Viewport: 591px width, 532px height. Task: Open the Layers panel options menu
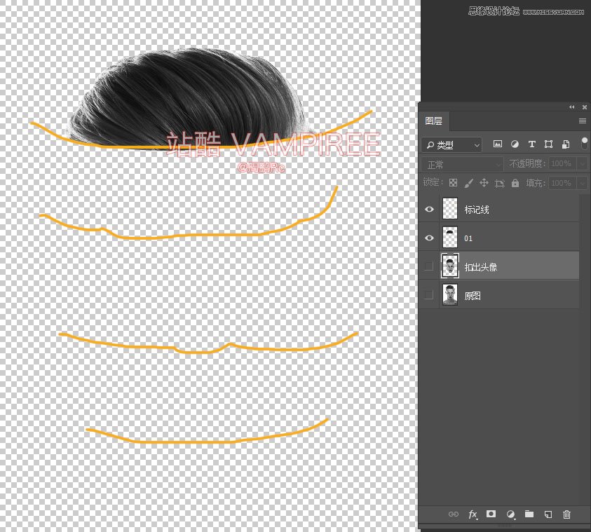(582, 121)
